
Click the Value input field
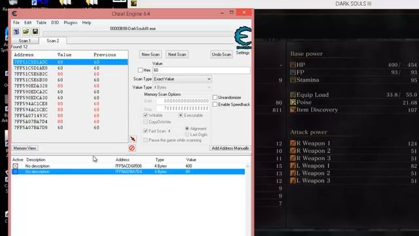[202, 70]
